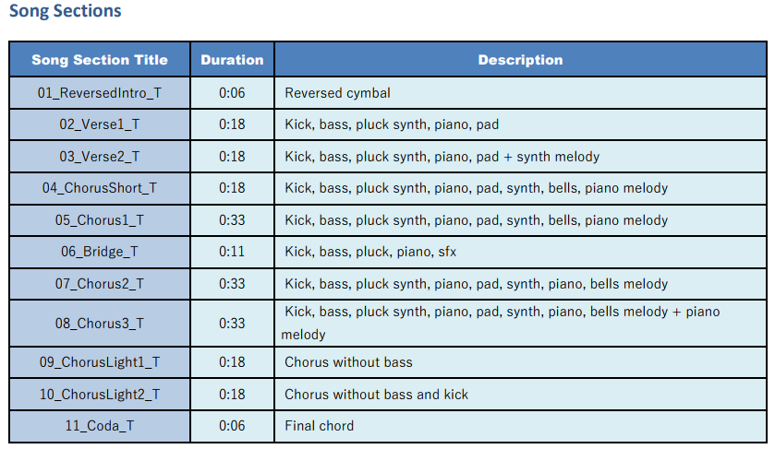Select the 0:11 duration for Bridge
This screenshot has height=449, width=775.
coord(232,252)
